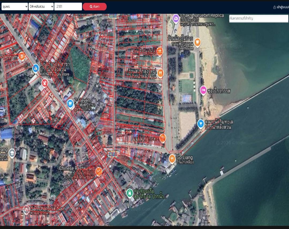The image size is (289, 229).
Task: Select the orange pin beside มุมเล หมูกะทะ
Action: coord(163,138)
